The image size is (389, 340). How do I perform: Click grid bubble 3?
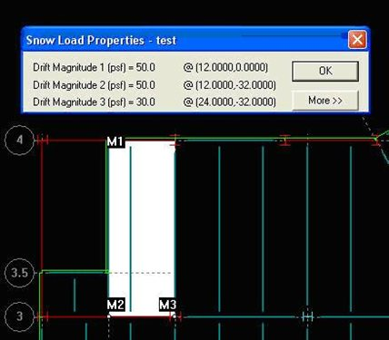pos(20,316)
